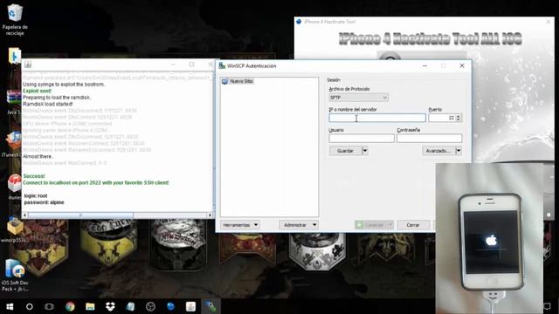Open the winscp desktop icon
Image resolution: width=559 pixels, height=314 pixels.
pyautogui.click(x=15, y=229)
